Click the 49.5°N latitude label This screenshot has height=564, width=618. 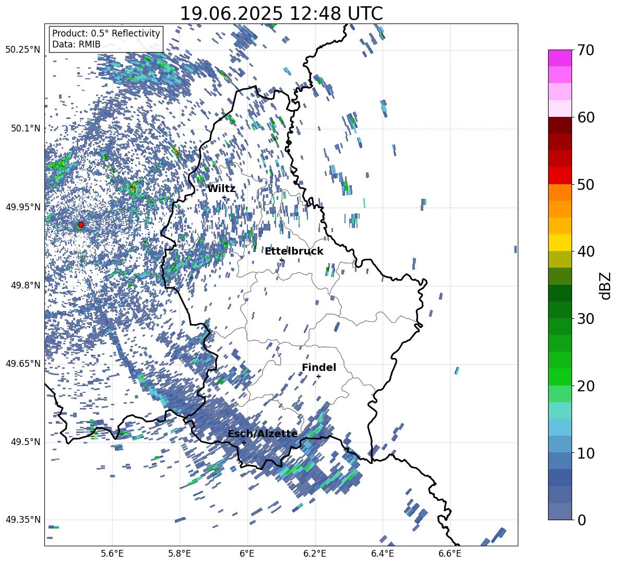click(26, 442)
